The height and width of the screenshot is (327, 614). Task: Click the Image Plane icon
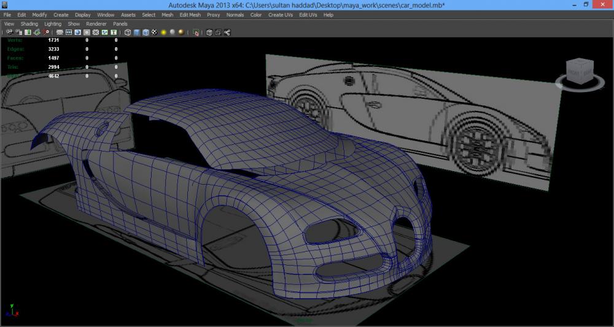coord(37,32)
